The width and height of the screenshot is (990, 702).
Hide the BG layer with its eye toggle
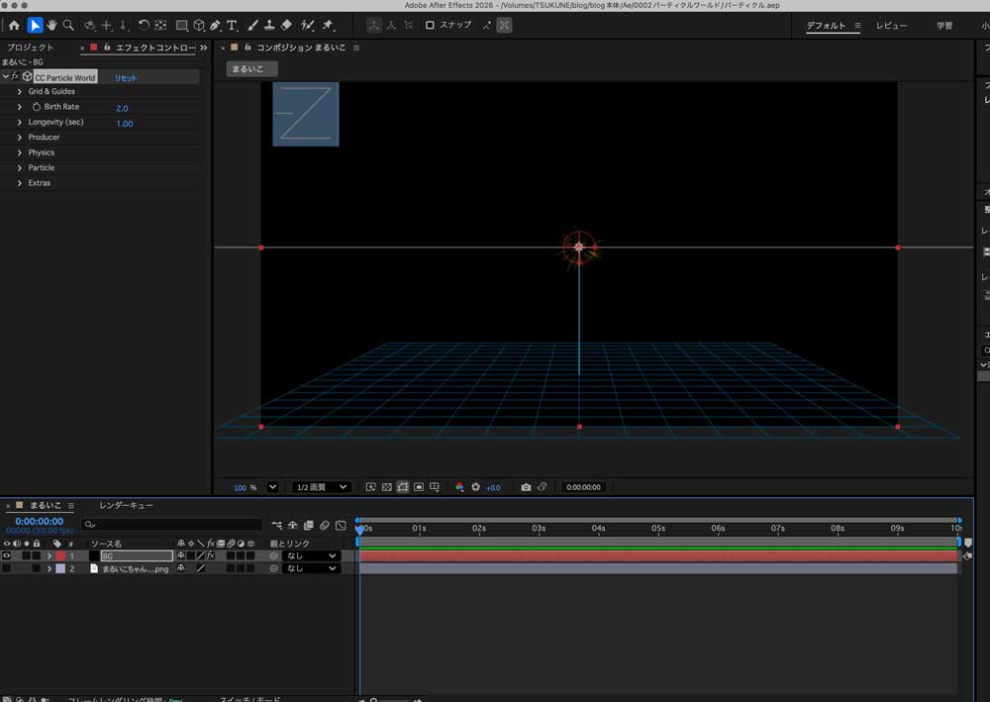[x=7, y=555]
